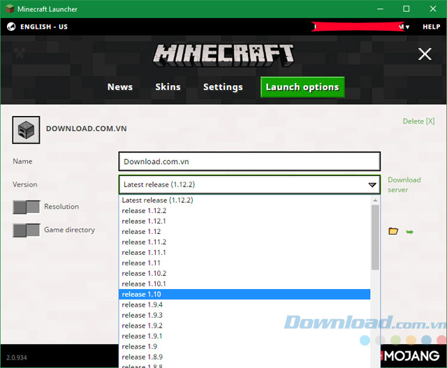Click the Download server link
The height and width of the screenshot is (368, 447).
coord(404,185)
